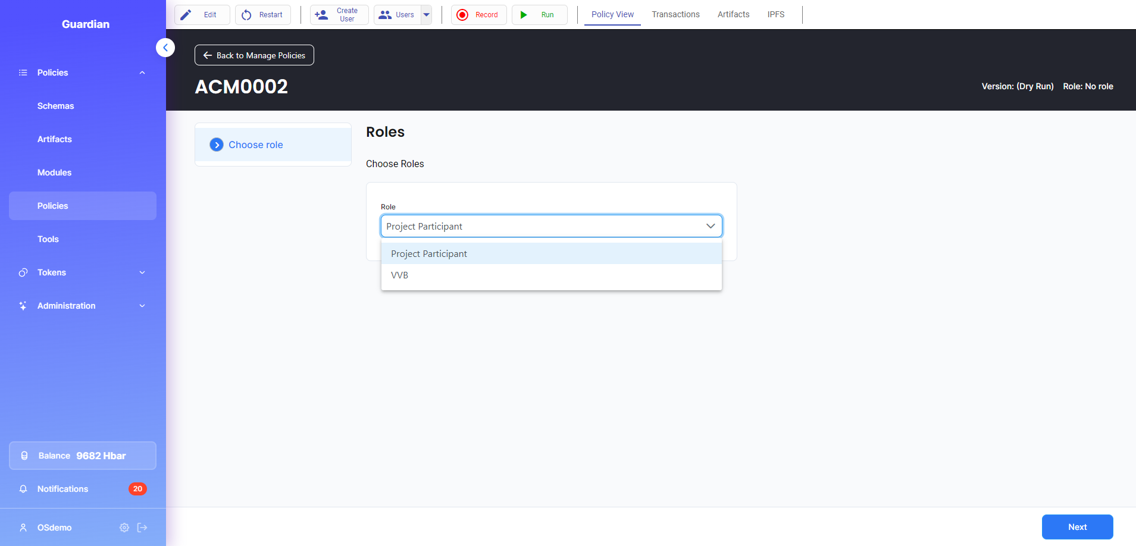Select VVB from role list
This screenshot has width=1136, height=546.
pos(400,275)
